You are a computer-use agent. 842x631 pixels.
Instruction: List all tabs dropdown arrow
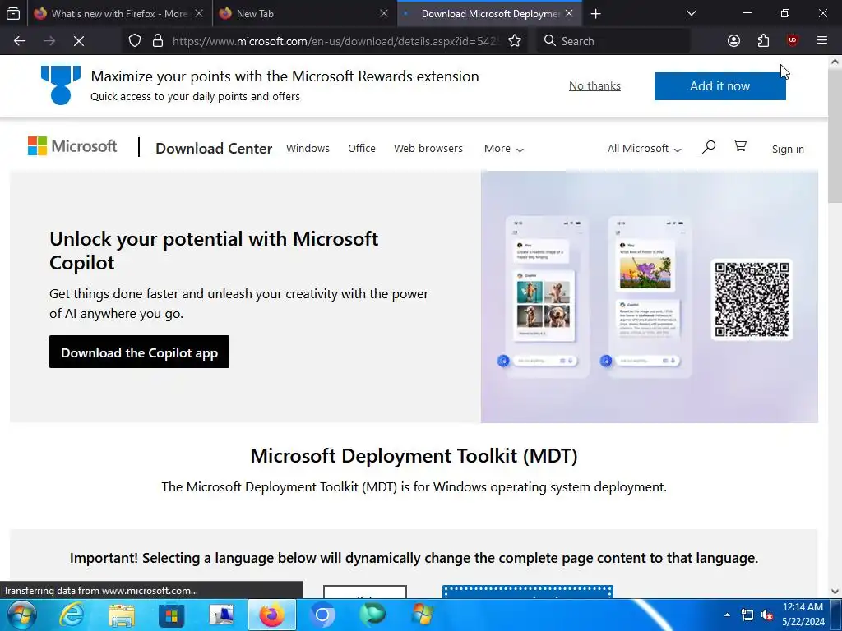pos(692,13)
